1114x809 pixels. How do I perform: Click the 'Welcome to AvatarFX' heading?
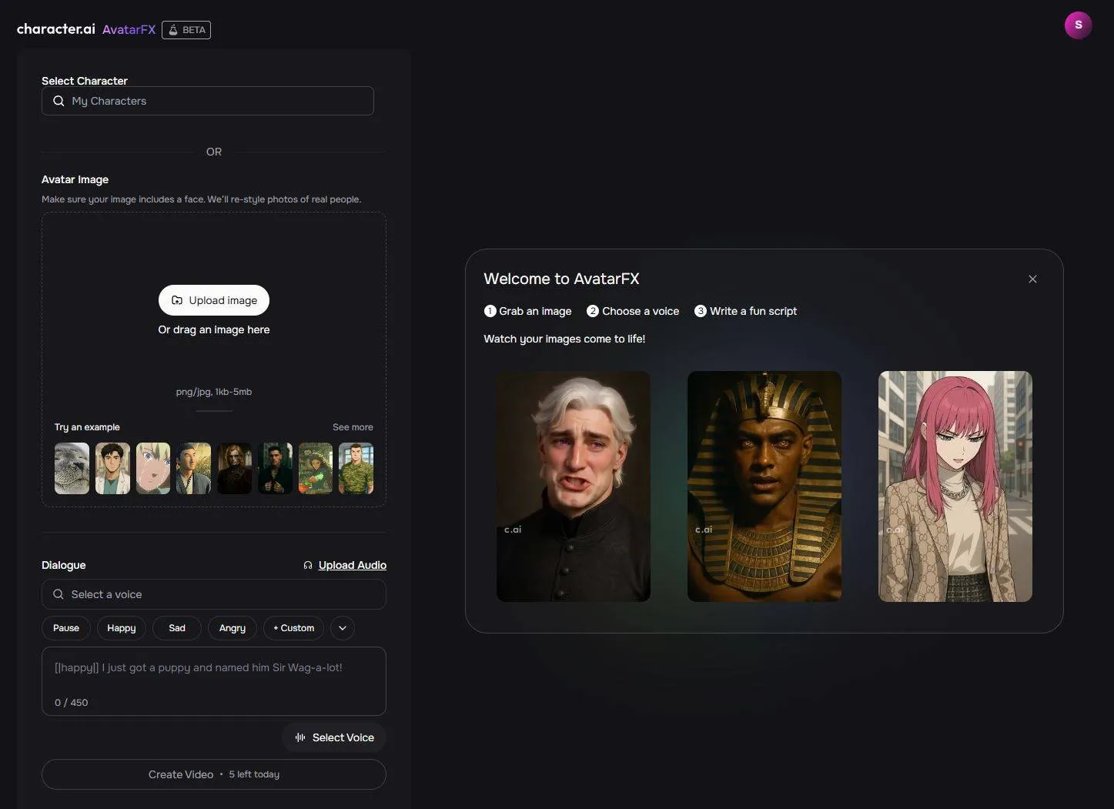561,279
